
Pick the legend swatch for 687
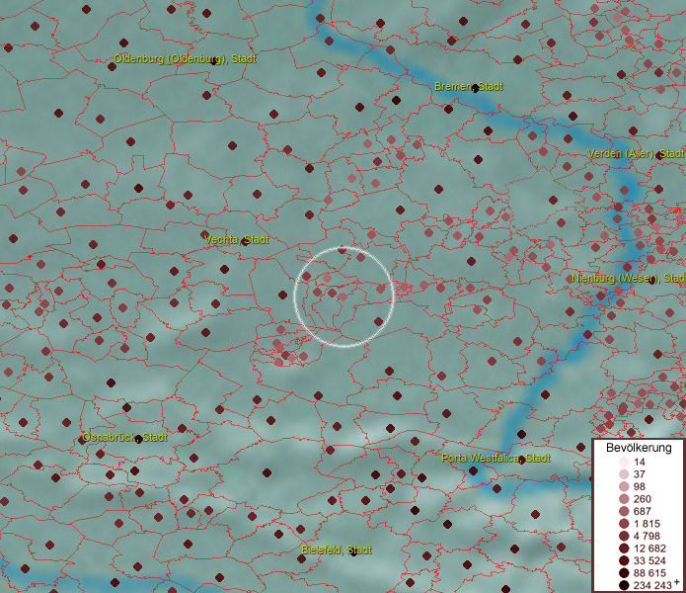624,511
